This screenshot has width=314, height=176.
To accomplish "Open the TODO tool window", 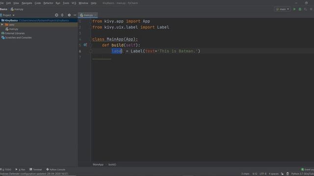I will [x=6, y=170].
